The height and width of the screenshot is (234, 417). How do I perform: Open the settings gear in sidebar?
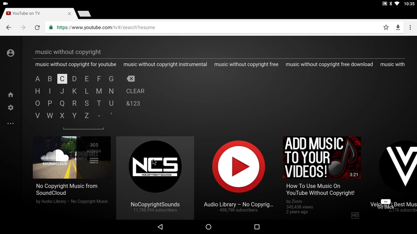(x=10, y=108)
